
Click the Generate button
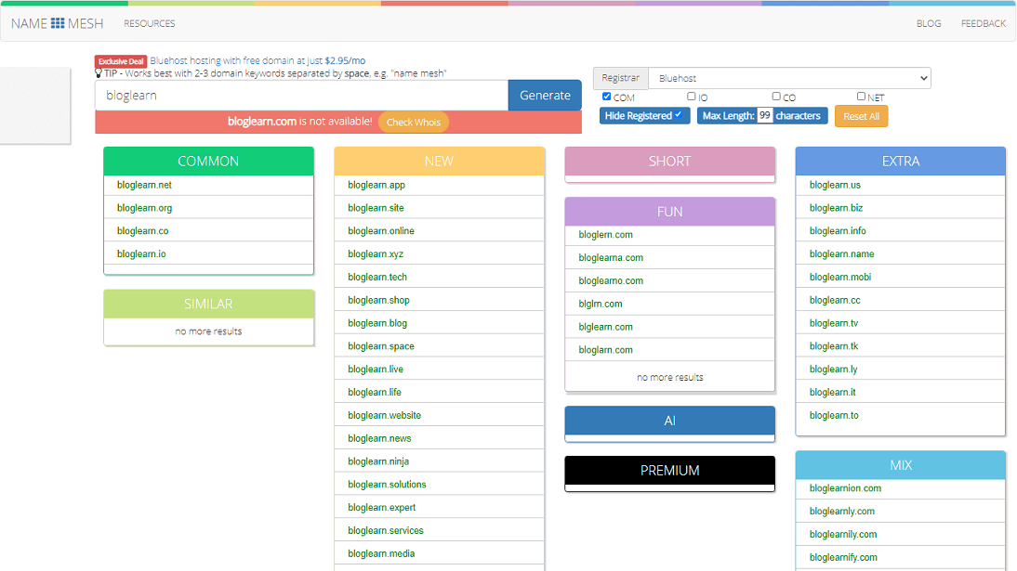point(545,96)
